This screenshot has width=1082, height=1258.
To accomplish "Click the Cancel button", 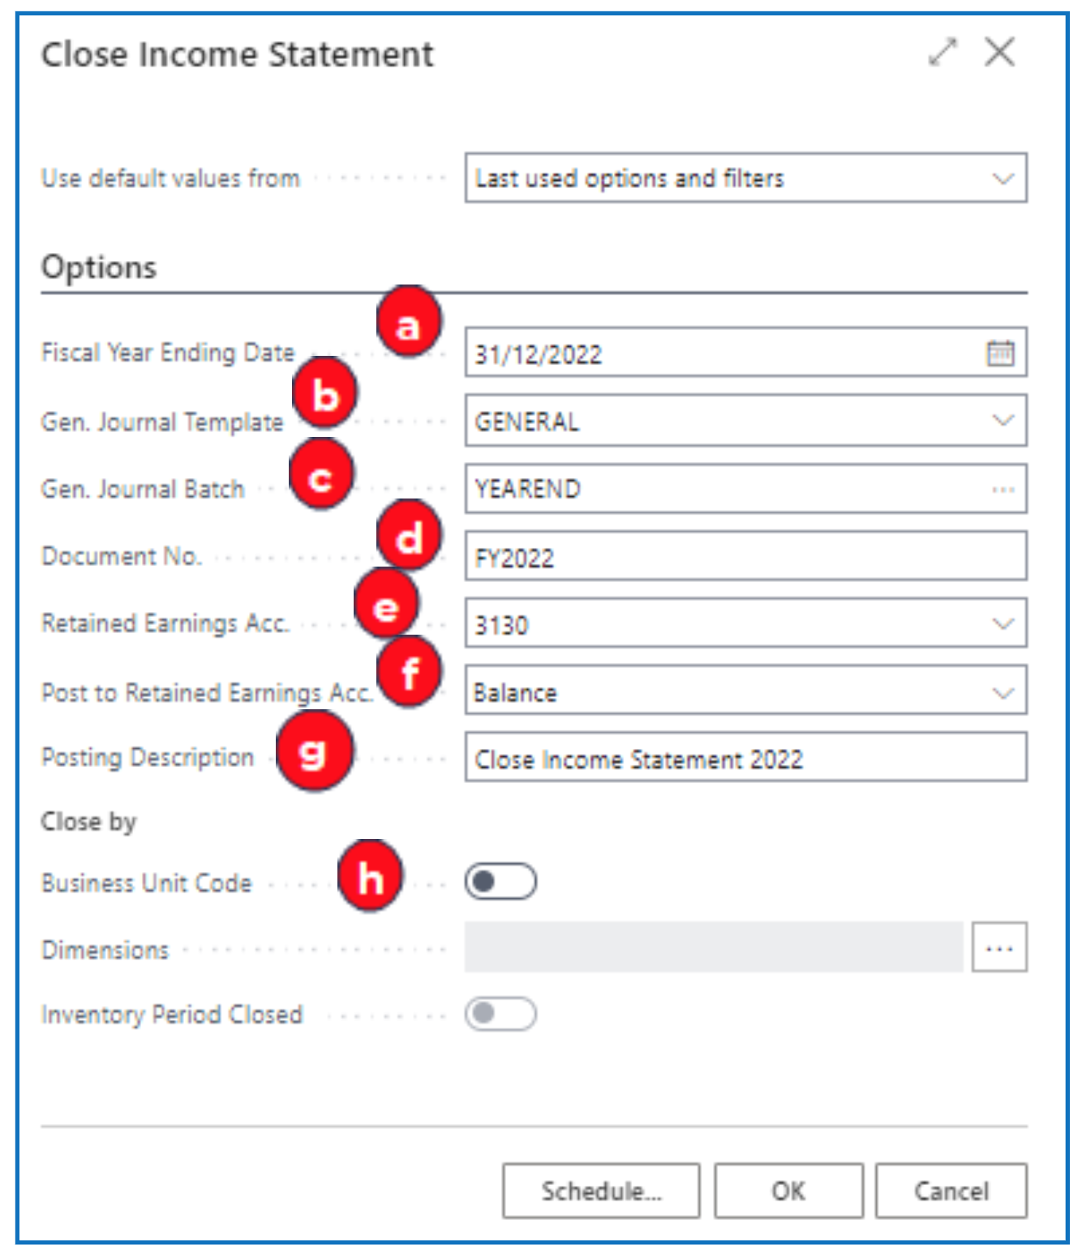I will tap(951, 1191).
